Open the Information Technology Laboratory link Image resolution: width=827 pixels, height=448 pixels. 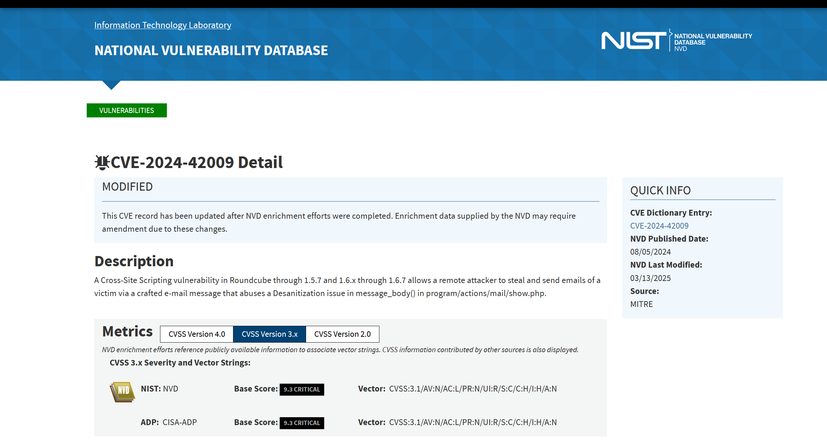coord(162,25)
